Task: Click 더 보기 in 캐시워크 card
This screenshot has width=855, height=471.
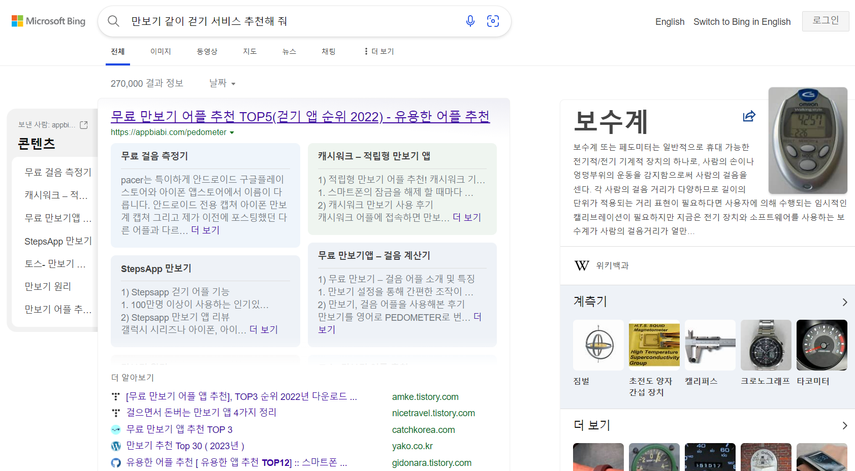Action: (x=467, y=217)
